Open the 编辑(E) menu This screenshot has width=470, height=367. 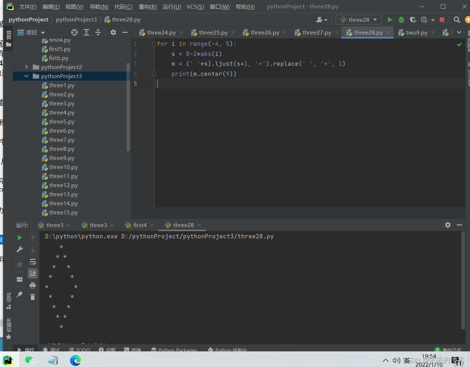(51, 7)
